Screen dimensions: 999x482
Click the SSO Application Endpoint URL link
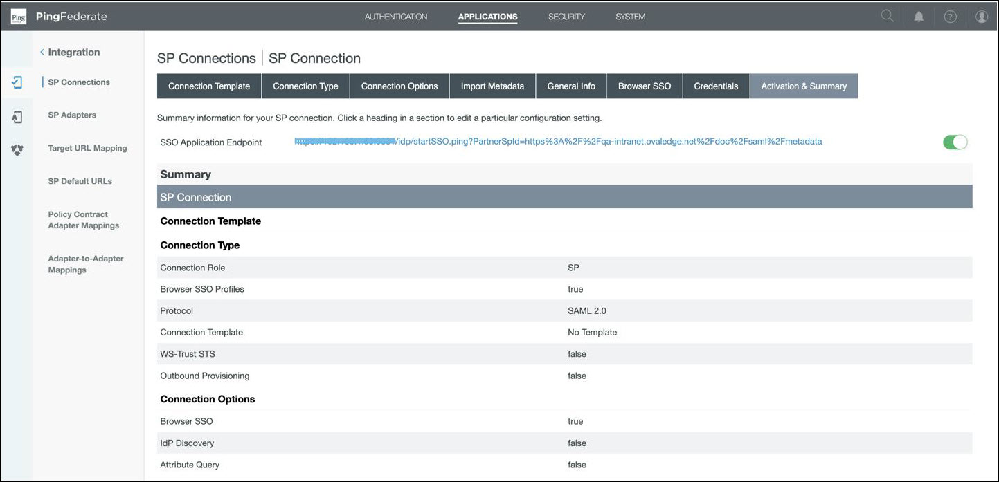coord(558,142)
